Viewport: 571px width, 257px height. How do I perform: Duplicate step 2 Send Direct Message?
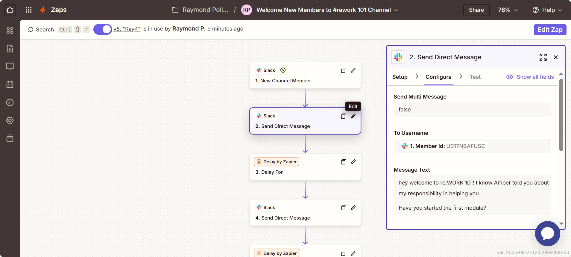pos(344,116)
